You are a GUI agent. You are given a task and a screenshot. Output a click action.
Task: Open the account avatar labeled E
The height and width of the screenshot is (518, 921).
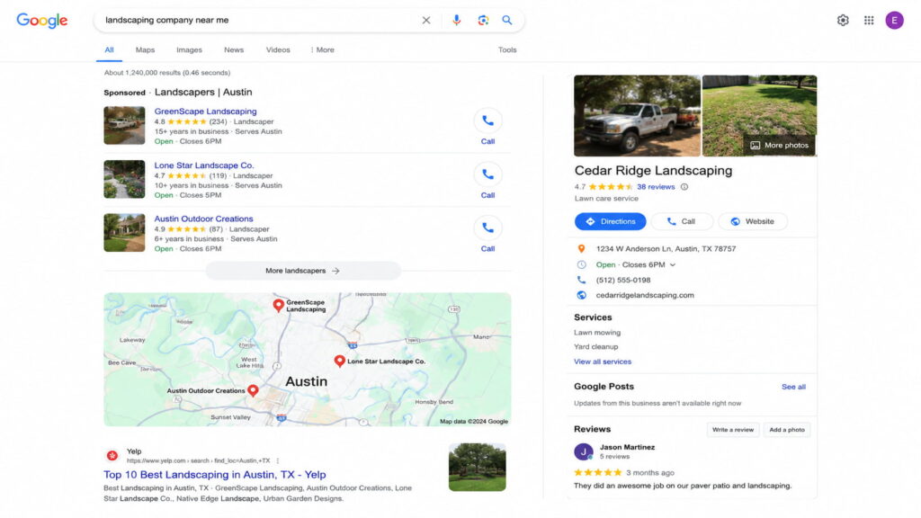tap(894, 20)
